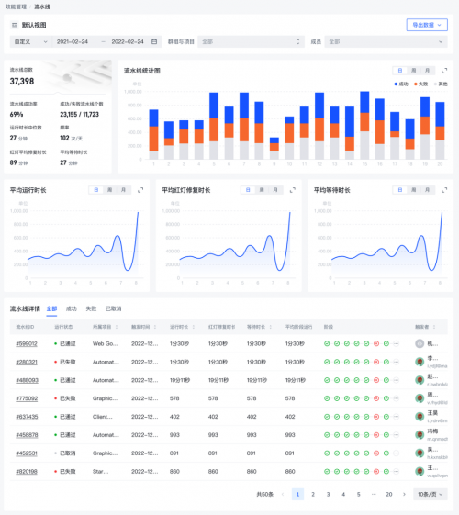Expand the 平均运行时长 chart to fullscreen
This screenshot has height=515, width=459.
click(140, 190)
